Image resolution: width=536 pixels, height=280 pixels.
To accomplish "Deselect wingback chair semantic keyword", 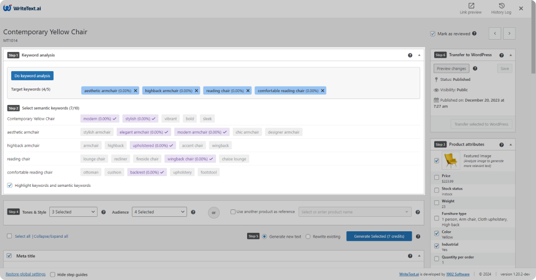I will tap(190, 159).
